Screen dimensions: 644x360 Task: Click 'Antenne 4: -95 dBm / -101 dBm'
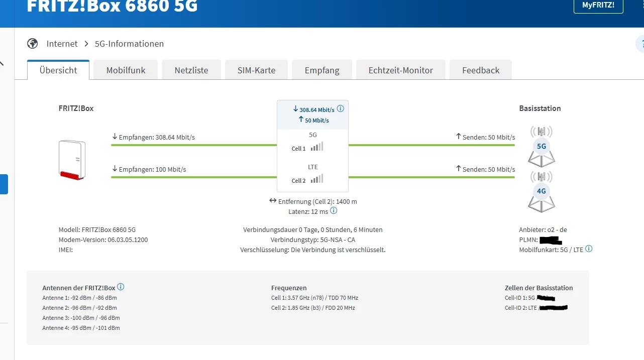click(81, 328)
